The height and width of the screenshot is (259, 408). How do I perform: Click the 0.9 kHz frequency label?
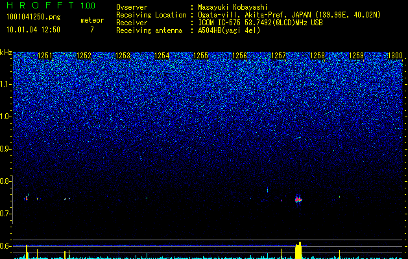[5, 149]
